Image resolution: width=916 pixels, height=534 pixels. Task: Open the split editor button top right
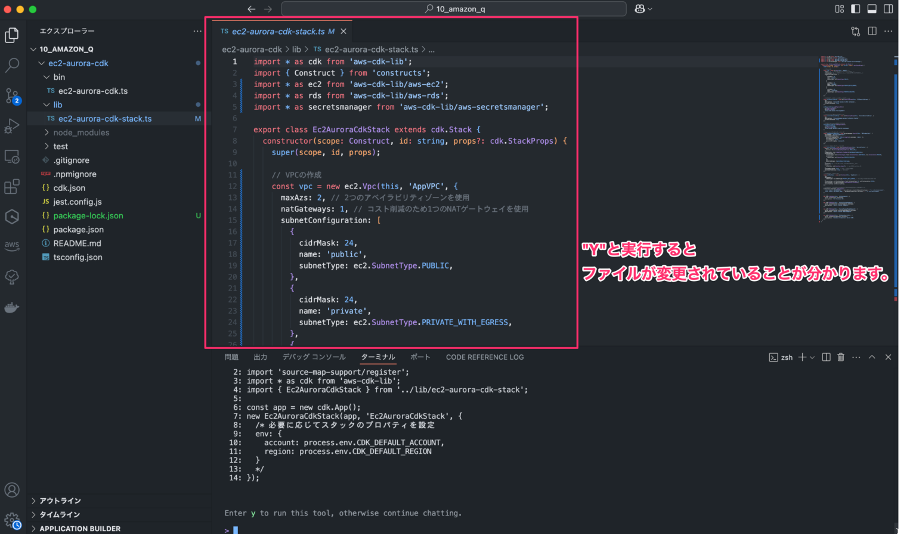[x=871, y=31]
